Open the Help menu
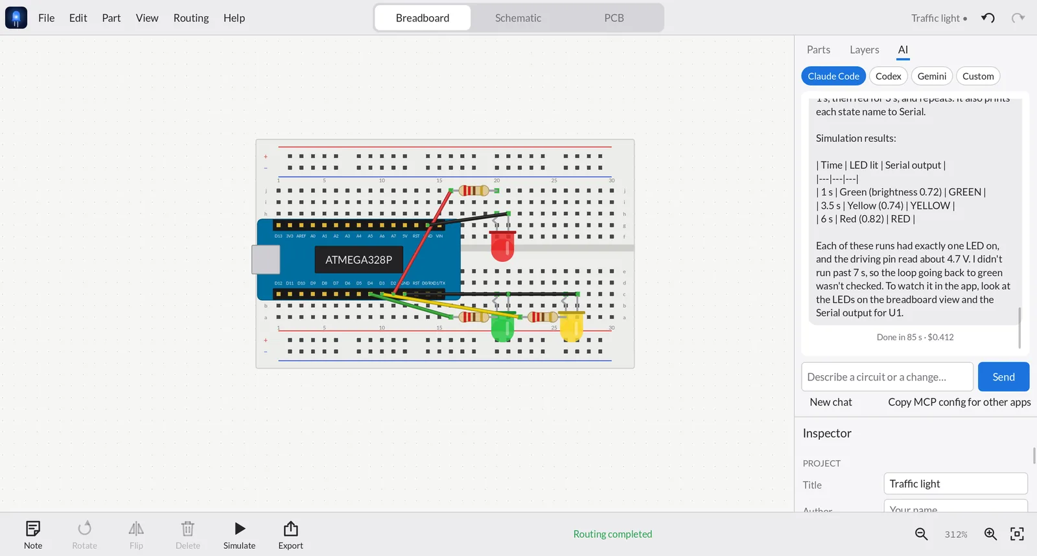Viewport: 1037px width, 556px height. (234, 18)
